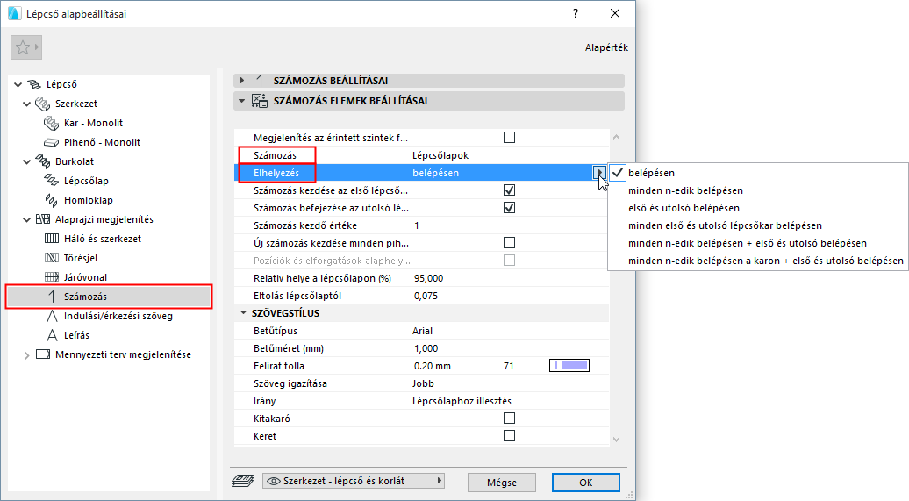Click the Felirat tolla pen color swatch
The height and width of the screenshot is (501, 909).
point(569,365)
